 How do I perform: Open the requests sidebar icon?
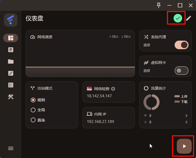[x=11, y=73]
